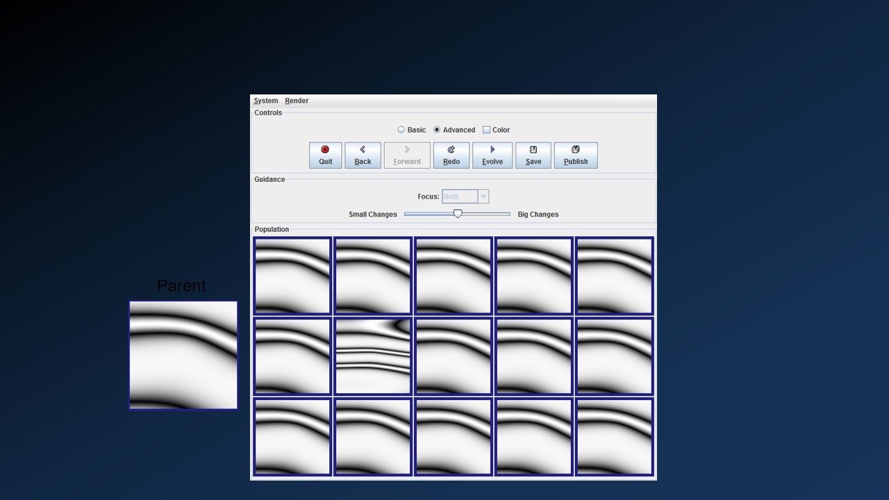Open the Focus dropdown arrow

tap(483, 197)
